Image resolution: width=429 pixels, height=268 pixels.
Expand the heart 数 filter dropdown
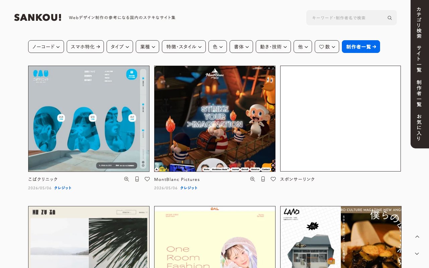pos(327,47)
